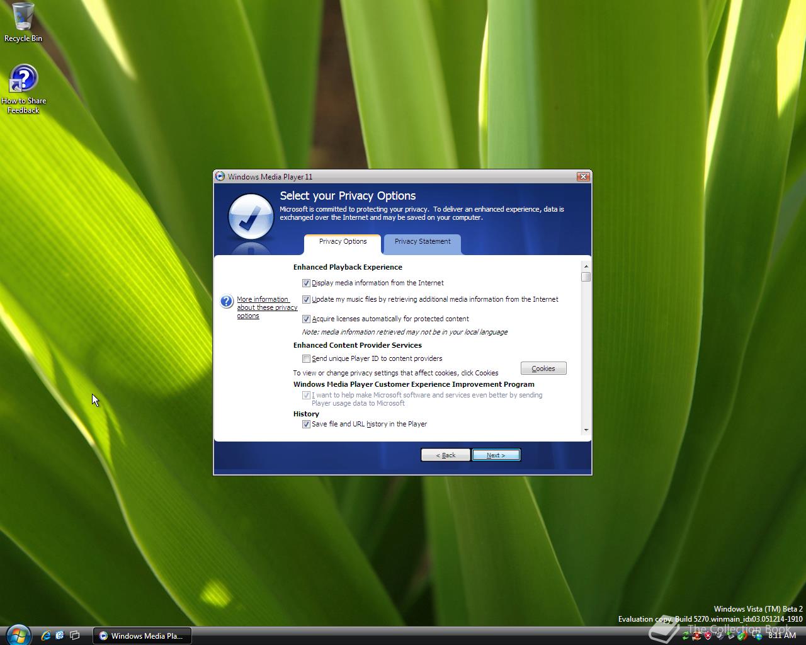The image size is (806, 645).
Task: Uncheck Display media information from the Internet
Action: point(306,283)
